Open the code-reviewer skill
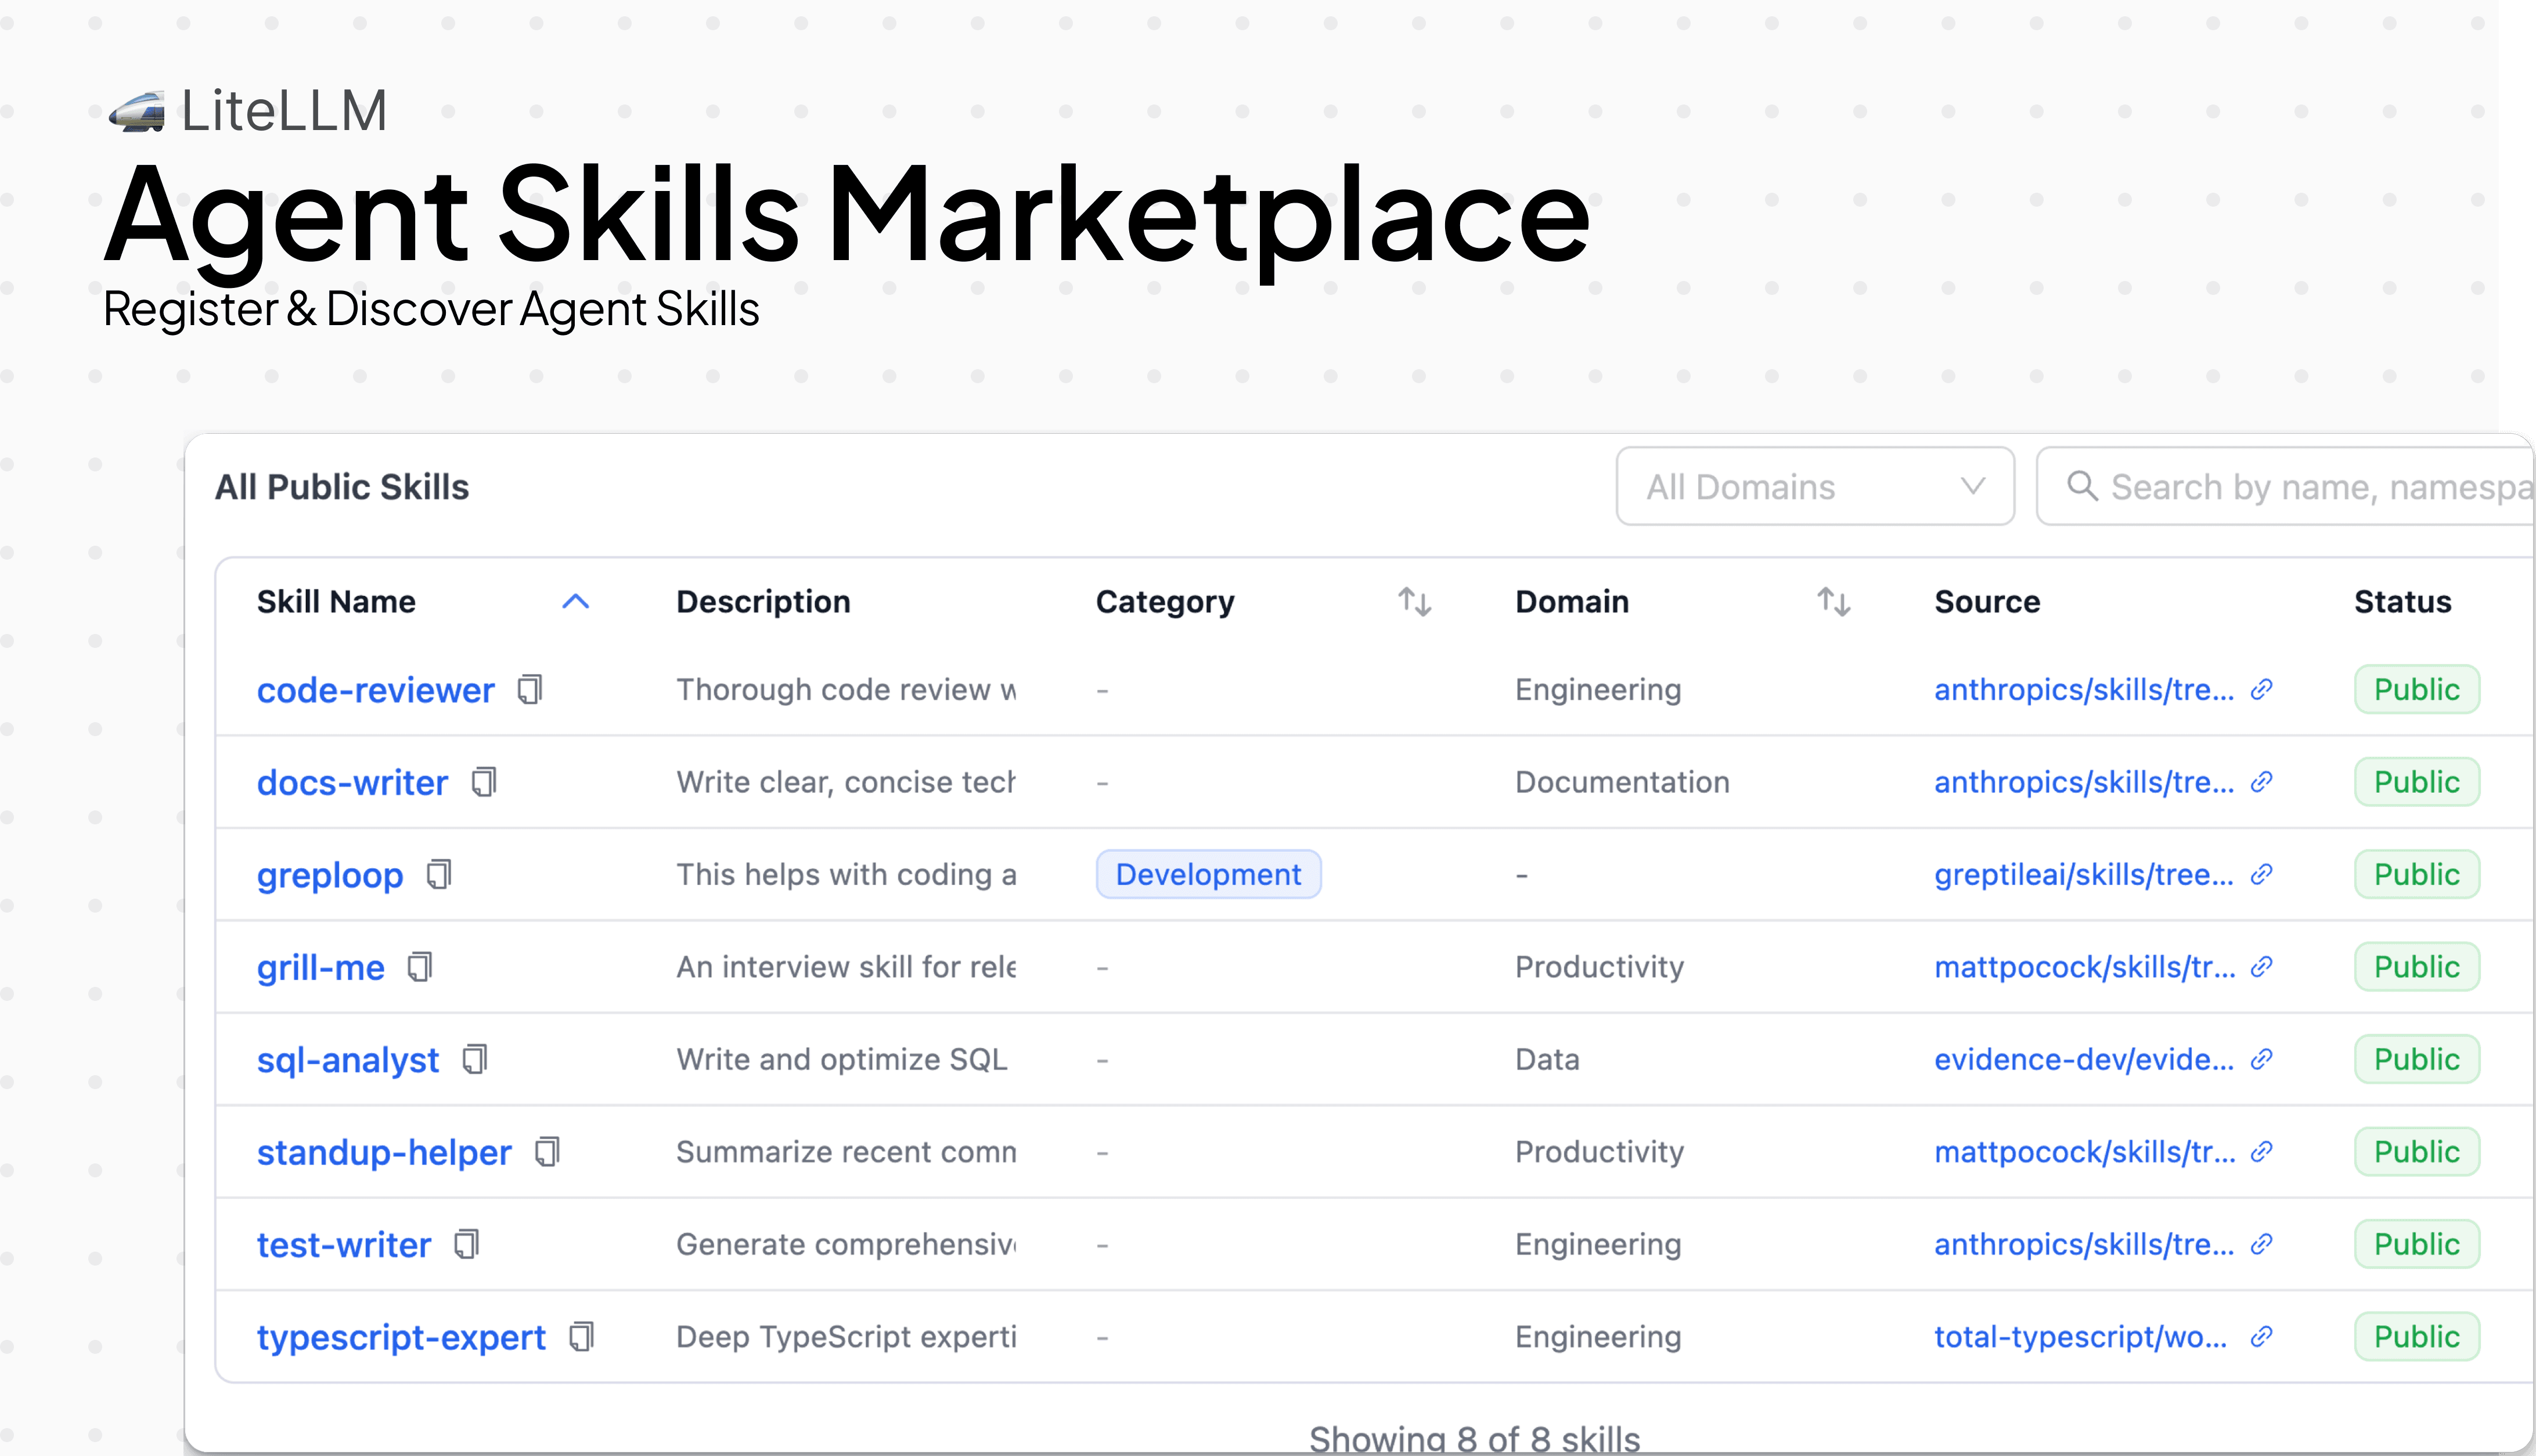 point(375,690)
